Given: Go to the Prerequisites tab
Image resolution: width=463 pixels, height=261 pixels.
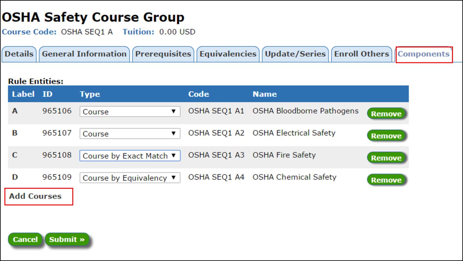Looking at the screenshot, I should point(163,54).
